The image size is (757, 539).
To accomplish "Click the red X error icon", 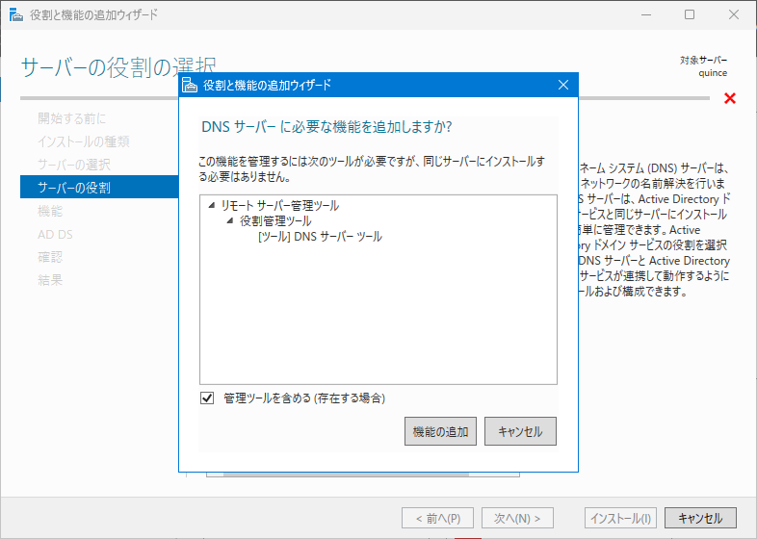I will click(730, 98).
